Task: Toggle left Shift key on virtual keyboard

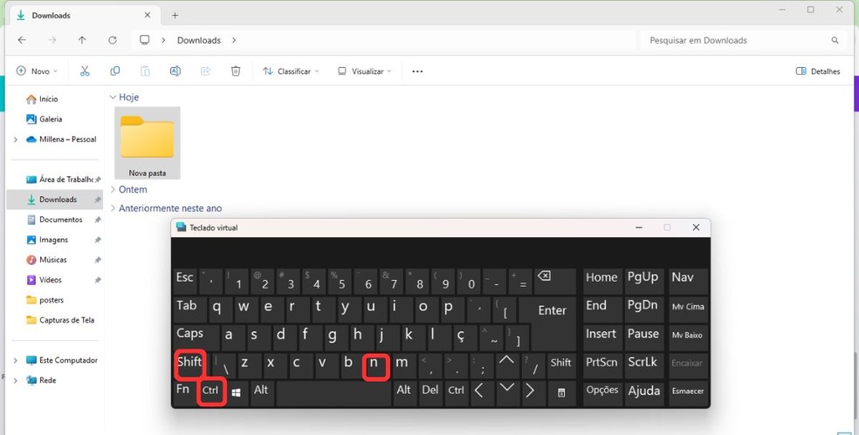Action: [189, 365]
